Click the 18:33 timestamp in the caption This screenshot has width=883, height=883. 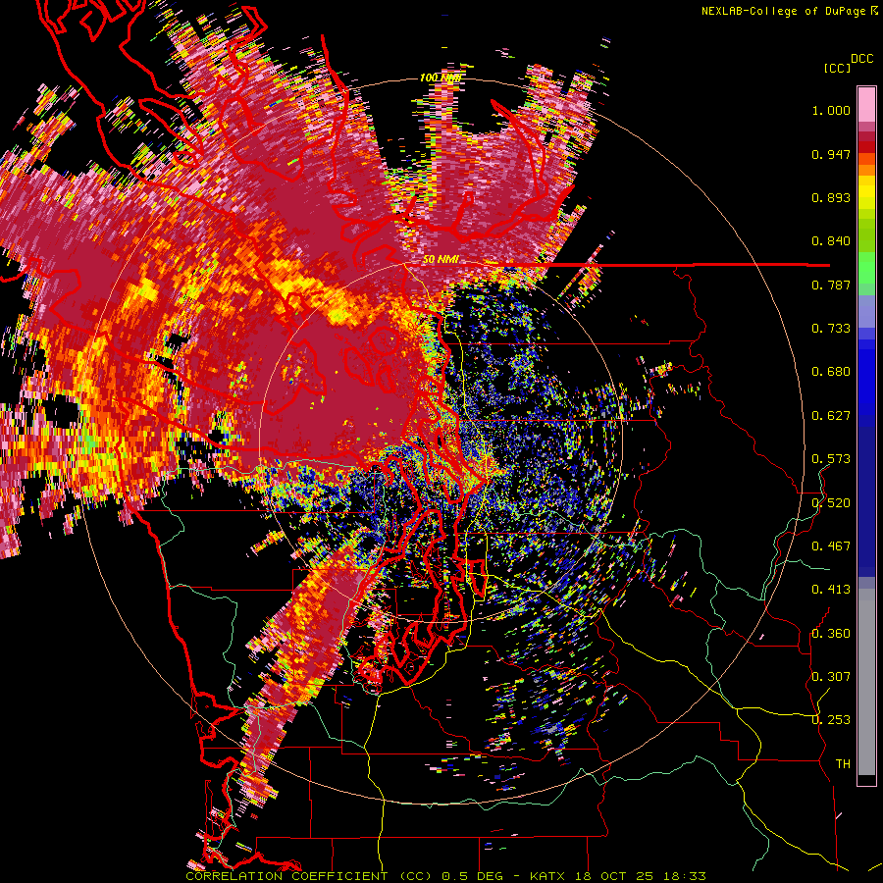tap(684, 876)
